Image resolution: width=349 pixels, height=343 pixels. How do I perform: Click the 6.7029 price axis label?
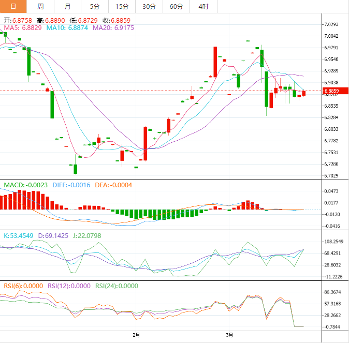(331, 176)
